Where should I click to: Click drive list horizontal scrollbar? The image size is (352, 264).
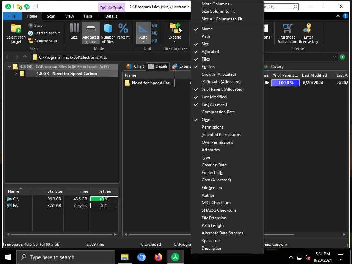coord(62,234)
